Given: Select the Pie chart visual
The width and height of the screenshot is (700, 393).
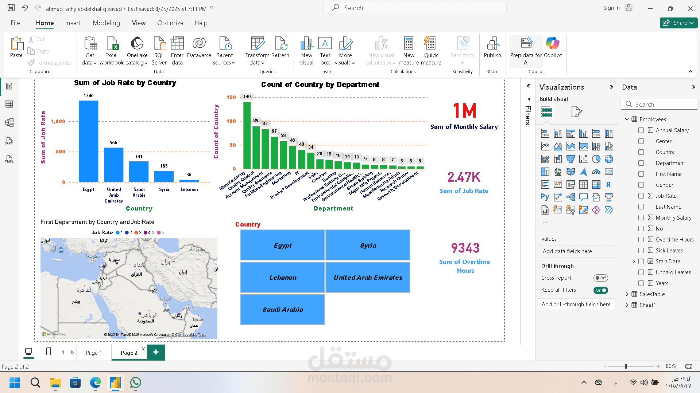Looking at the screenshot, I should (596, 159).
